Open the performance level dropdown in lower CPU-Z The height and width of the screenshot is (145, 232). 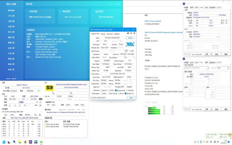[x=223, y=68]
